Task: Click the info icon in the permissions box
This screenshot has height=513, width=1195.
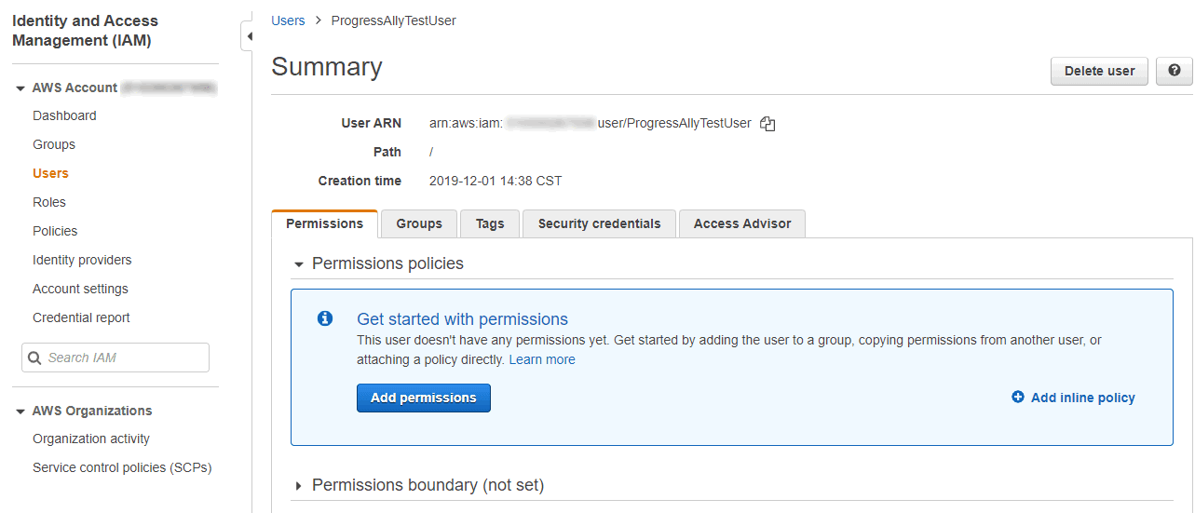Action: point(325,318)
